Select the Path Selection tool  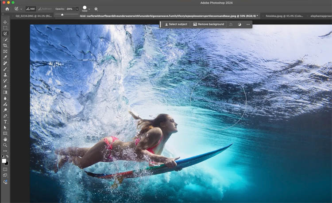coord(5,128)
